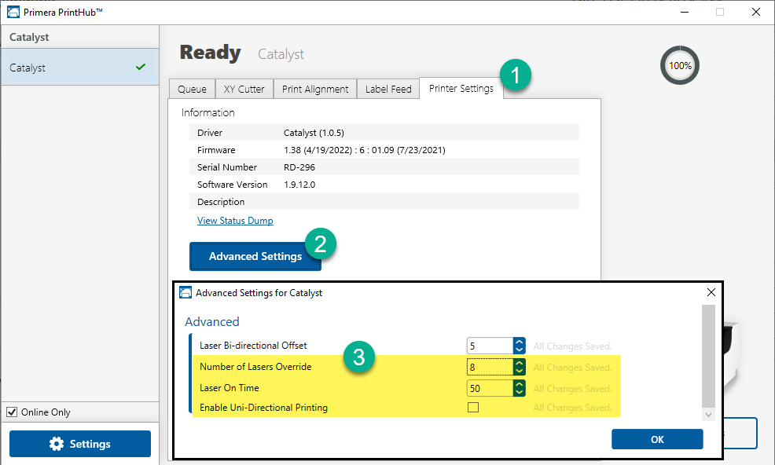775x465 pixels.
Task: Close the Advanced Settings for Catalyst dialog
Action: click(711, 292)
